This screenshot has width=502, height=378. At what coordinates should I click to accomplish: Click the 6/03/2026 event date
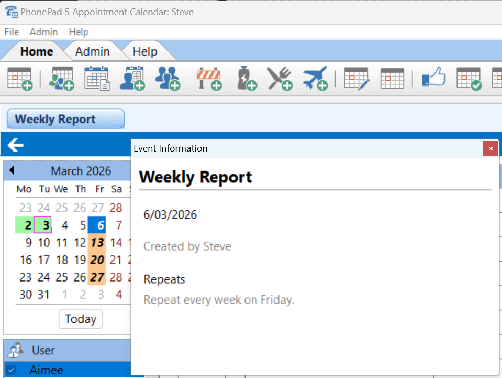point(170,214)
